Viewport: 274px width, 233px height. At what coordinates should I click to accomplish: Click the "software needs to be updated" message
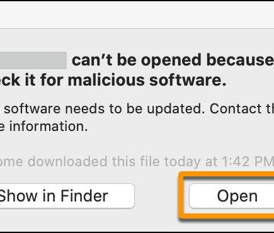(105, 109)
